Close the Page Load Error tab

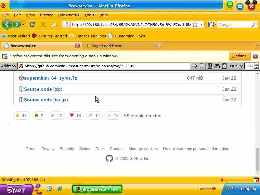159,46
